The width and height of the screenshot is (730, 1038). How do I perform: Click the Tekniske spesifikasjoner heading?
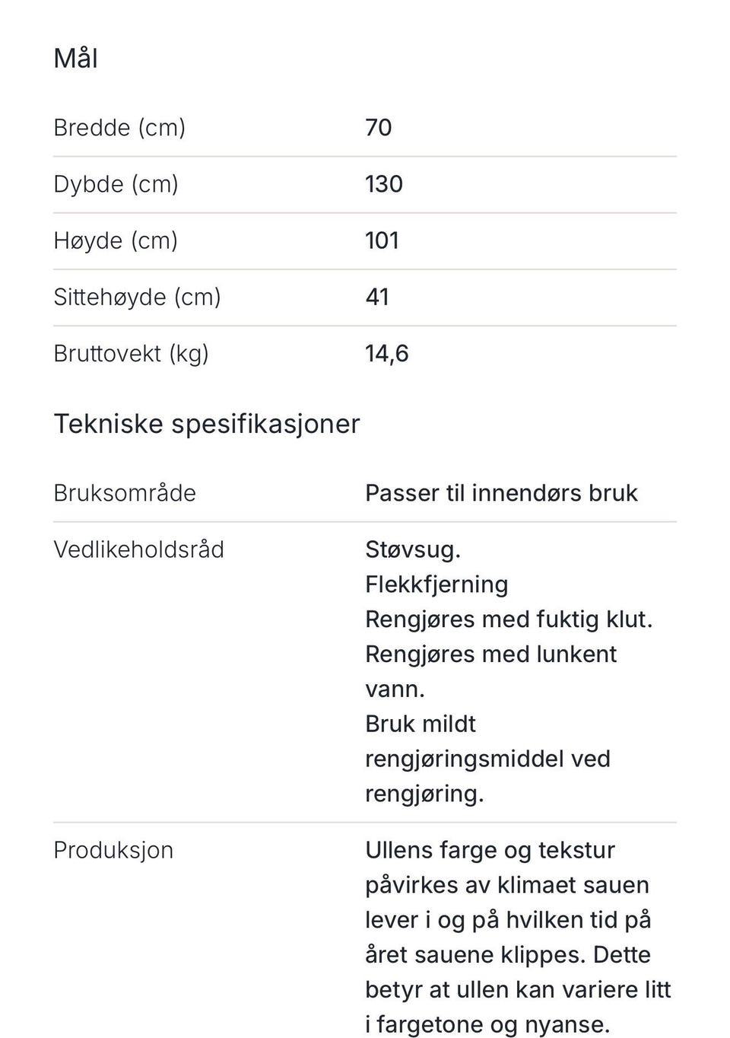tap(206, 424)
